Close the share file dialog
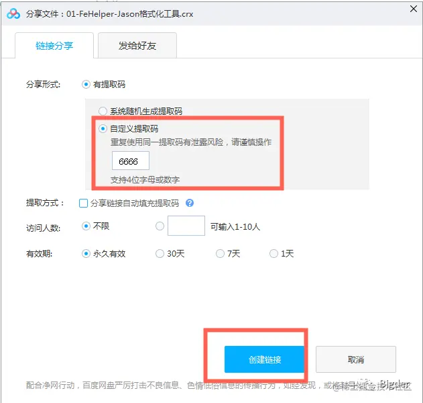This screenshot has width=423, height=403. point(414,9)
